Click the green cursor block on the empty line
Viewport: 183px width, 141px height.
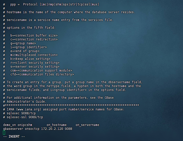[x=4, y=132]
